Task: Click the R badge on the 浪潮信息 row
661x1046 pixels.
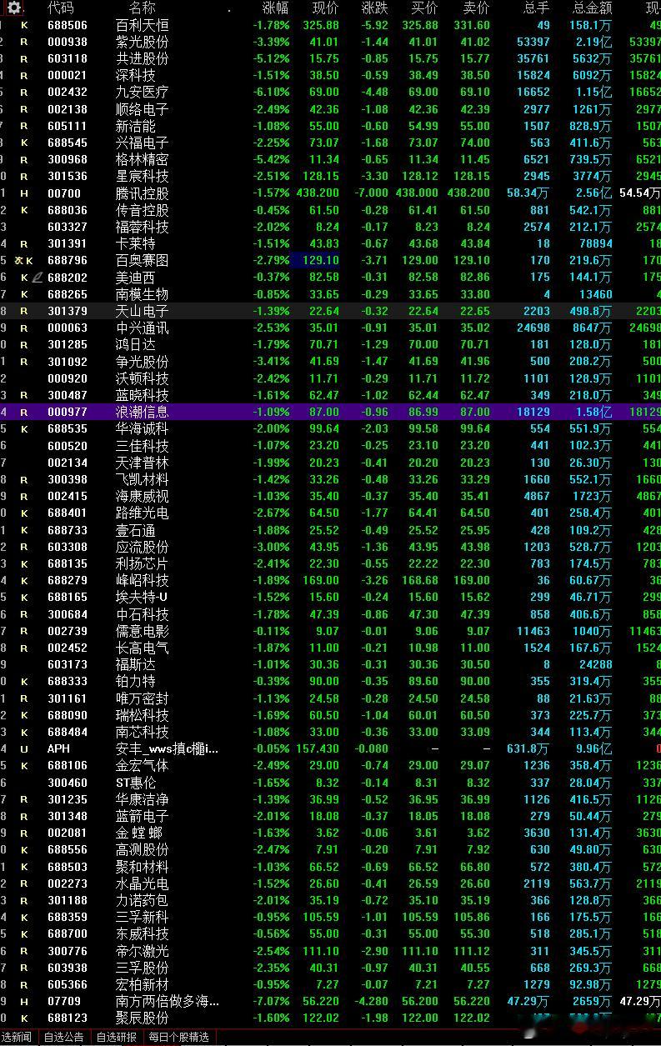Action: tap(24, 413)
